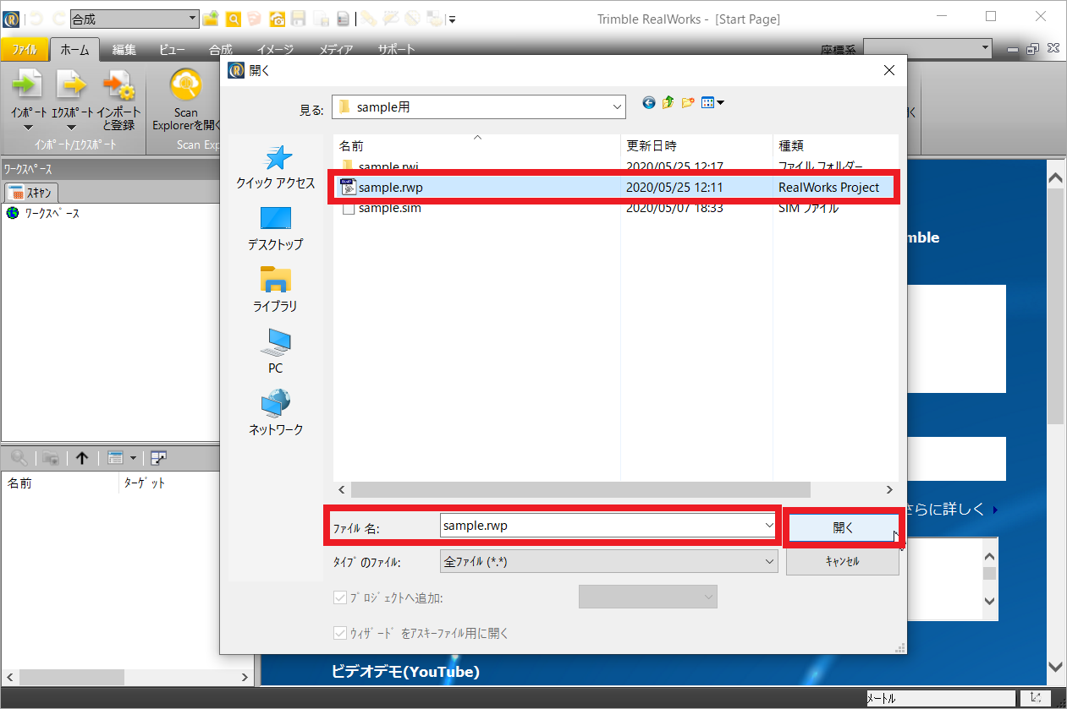Expand the file type dropdown '全ファイル (*.*)'

pyautogui.click(x=769, y=560)
